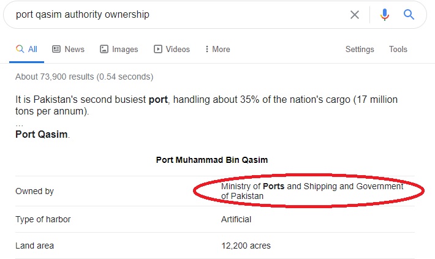This screenshot has height=259, width=435.
Task: Clear the search query with X icon
Action: pos(355,15)
